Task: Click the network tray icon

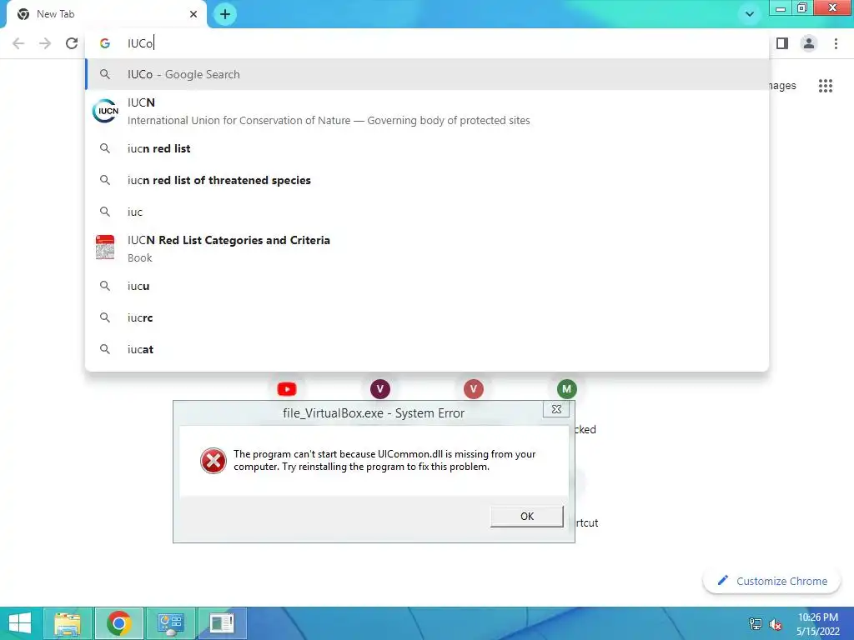Action: point(756,624)
